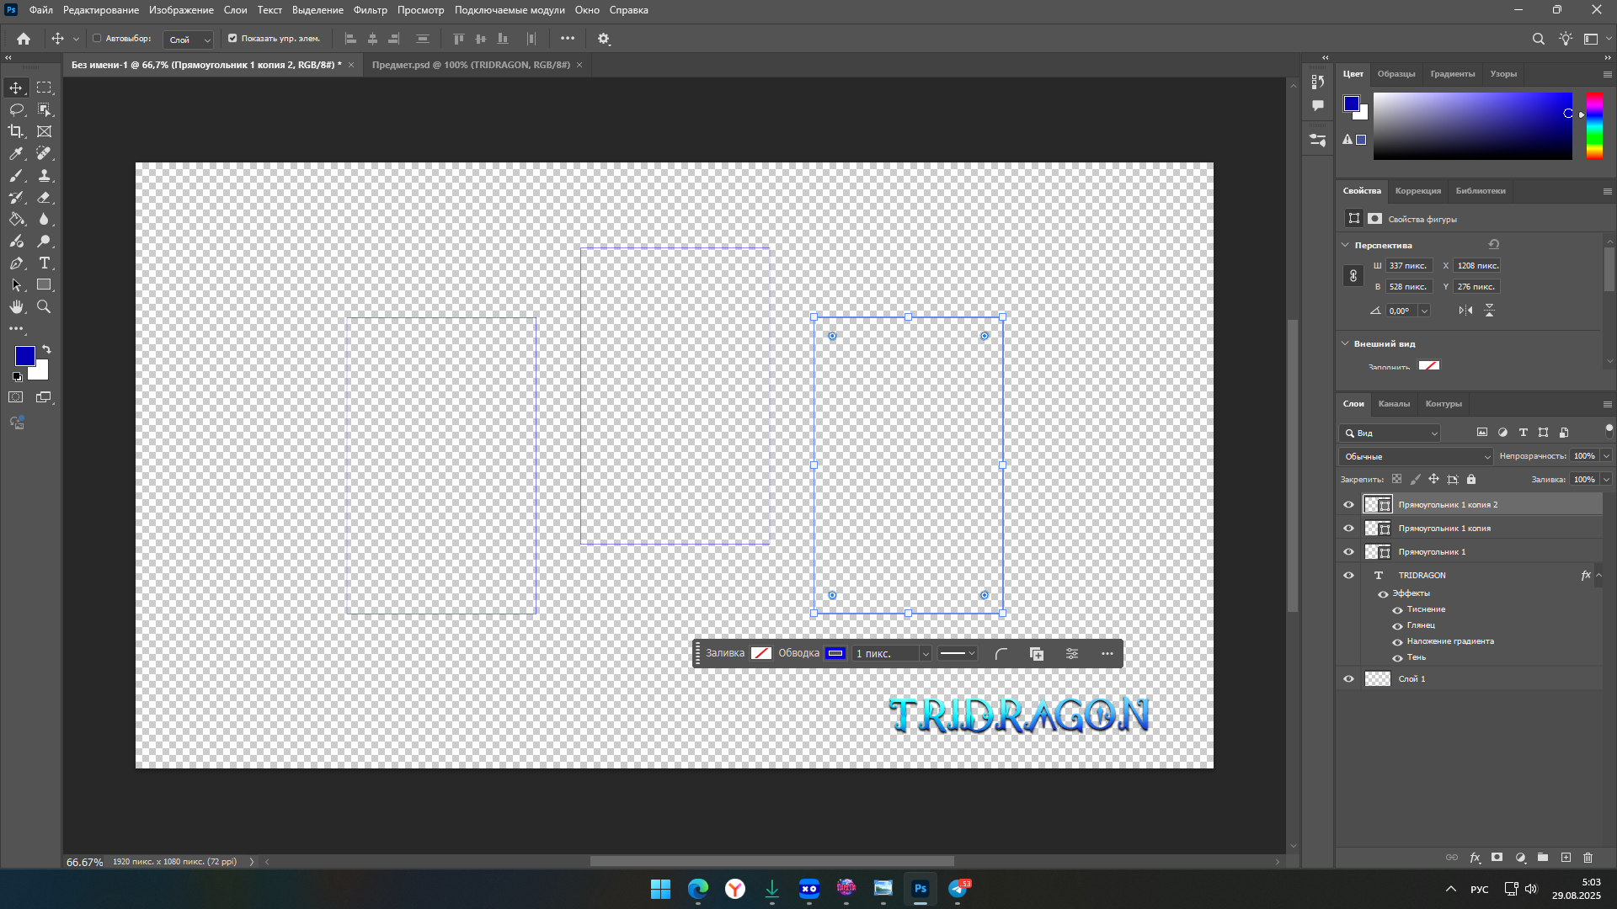Switch to the Каналы tab

(x=1394, y=404)
